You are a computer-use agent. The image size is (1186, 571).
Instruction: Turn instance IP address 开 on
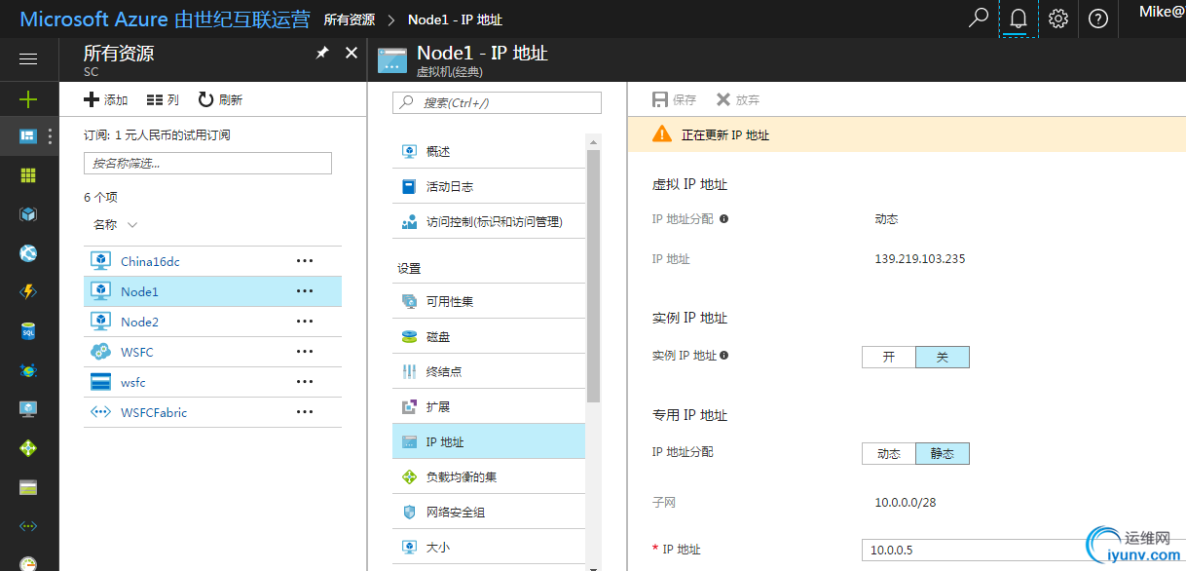click(x=889, y=357)
